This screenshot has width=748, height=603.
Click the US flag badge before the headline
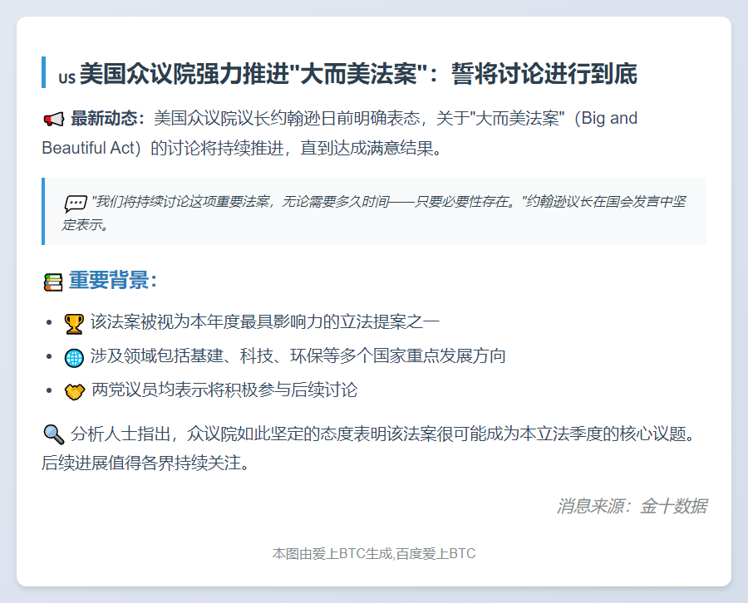point(66,78)
